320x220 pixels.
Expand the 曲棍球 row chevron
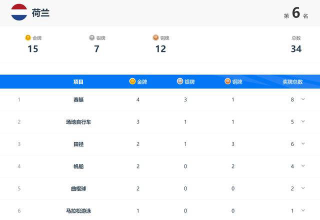(x=303, y=188)
